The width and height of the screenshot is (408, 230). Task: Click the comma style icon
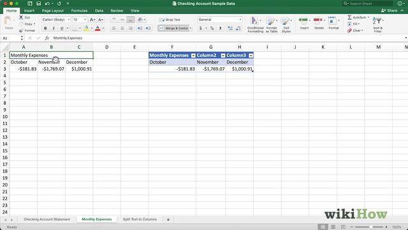(221, 28)
